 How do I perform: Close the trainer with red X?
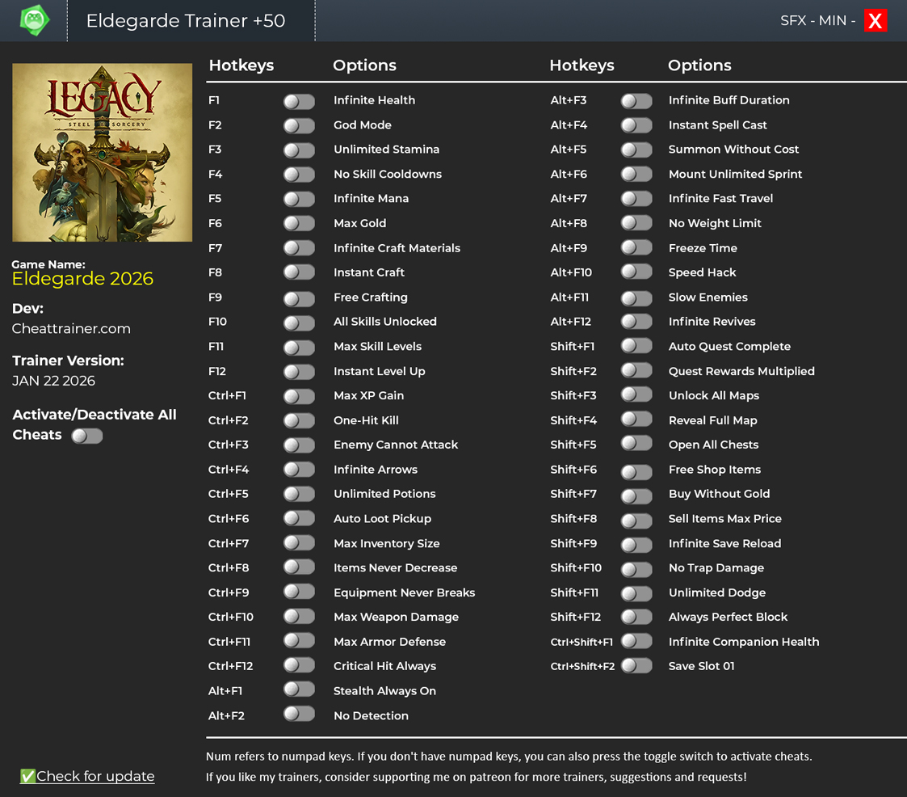pyautogui.click(x=875, y=21)
